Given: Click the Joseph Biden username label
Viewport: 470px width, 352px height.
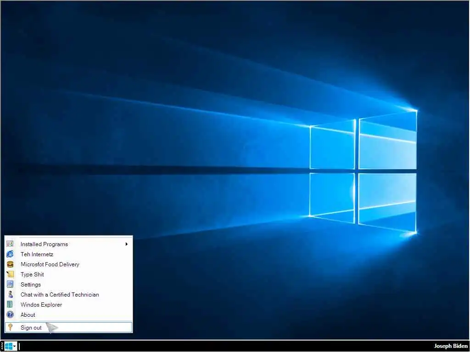Looking at the screenshot, I should tap(451, 346).
